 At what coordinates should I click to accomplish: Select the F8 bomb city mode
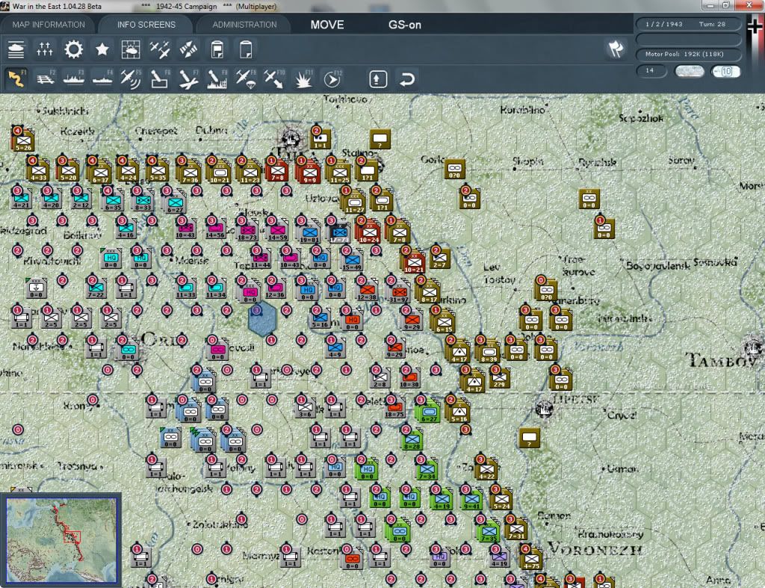tap(217, 78)
